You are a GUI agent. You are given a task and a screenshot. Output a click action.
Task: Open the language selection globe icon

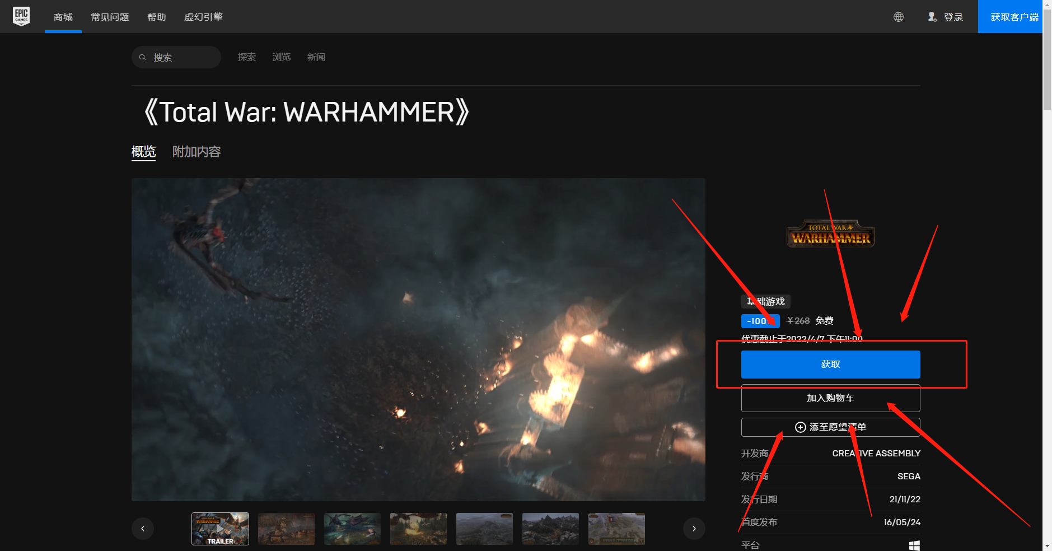point(899,17)
